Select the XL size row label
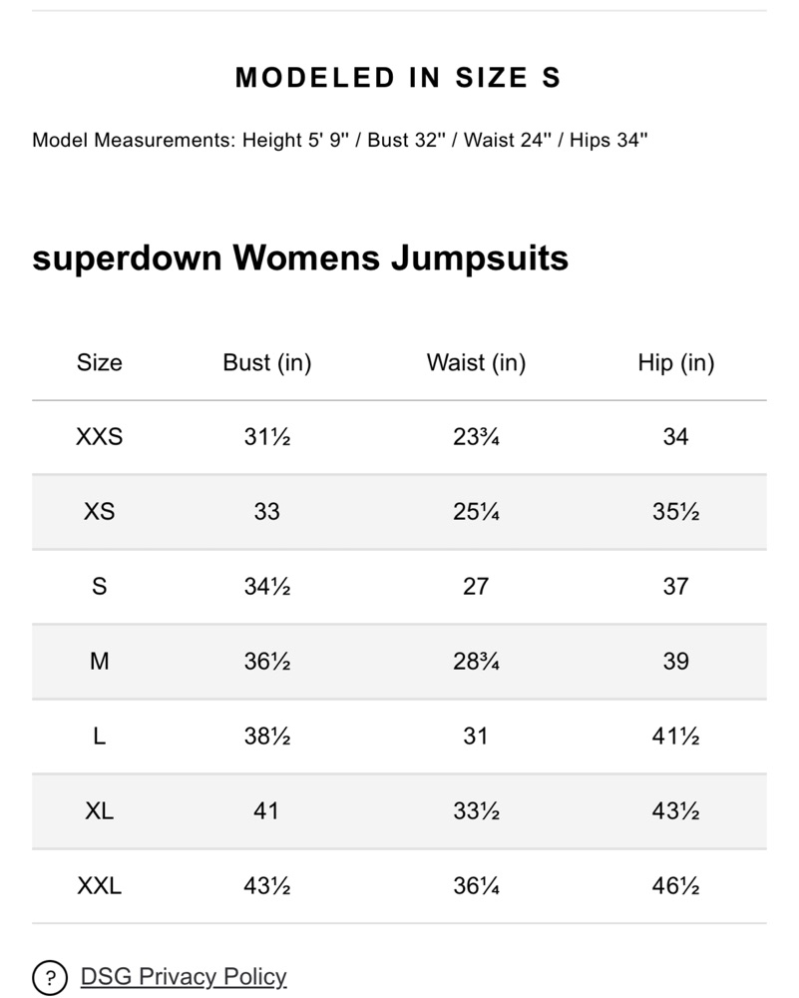 pyautogui.click(x=99, y=810)
